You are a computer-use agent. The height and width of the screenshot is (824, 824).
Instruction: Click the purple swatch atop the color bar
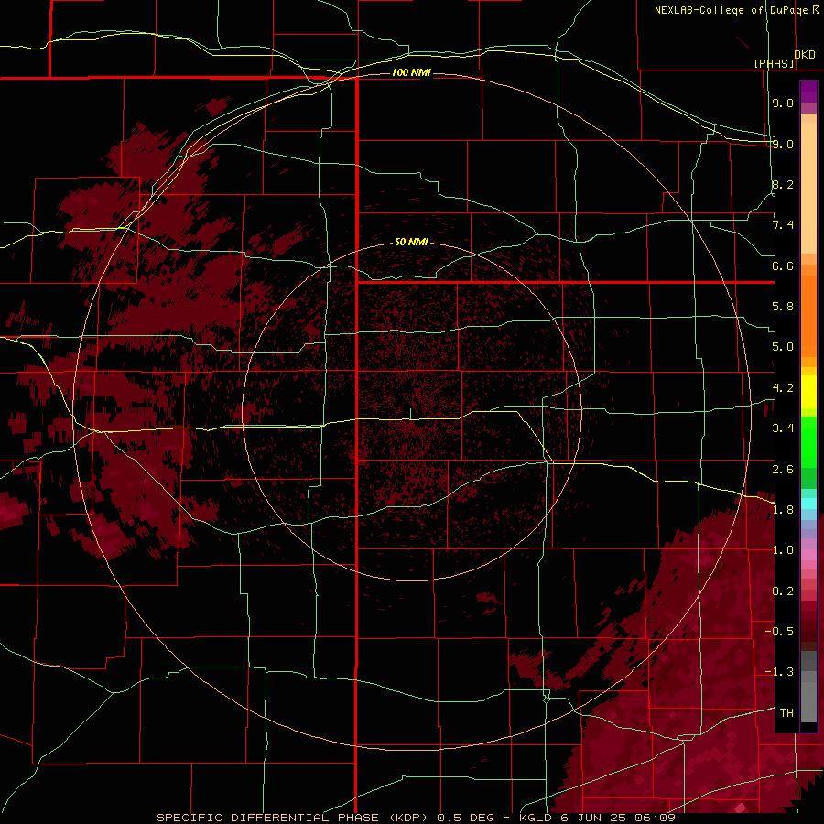click(808, 92)
